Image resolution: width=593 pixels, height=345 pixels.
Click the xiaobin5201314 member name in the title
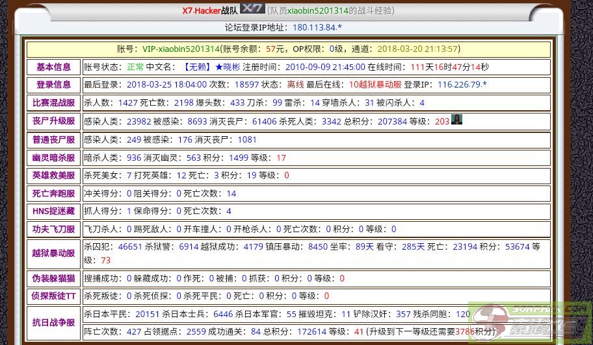(x=317, y=10)
